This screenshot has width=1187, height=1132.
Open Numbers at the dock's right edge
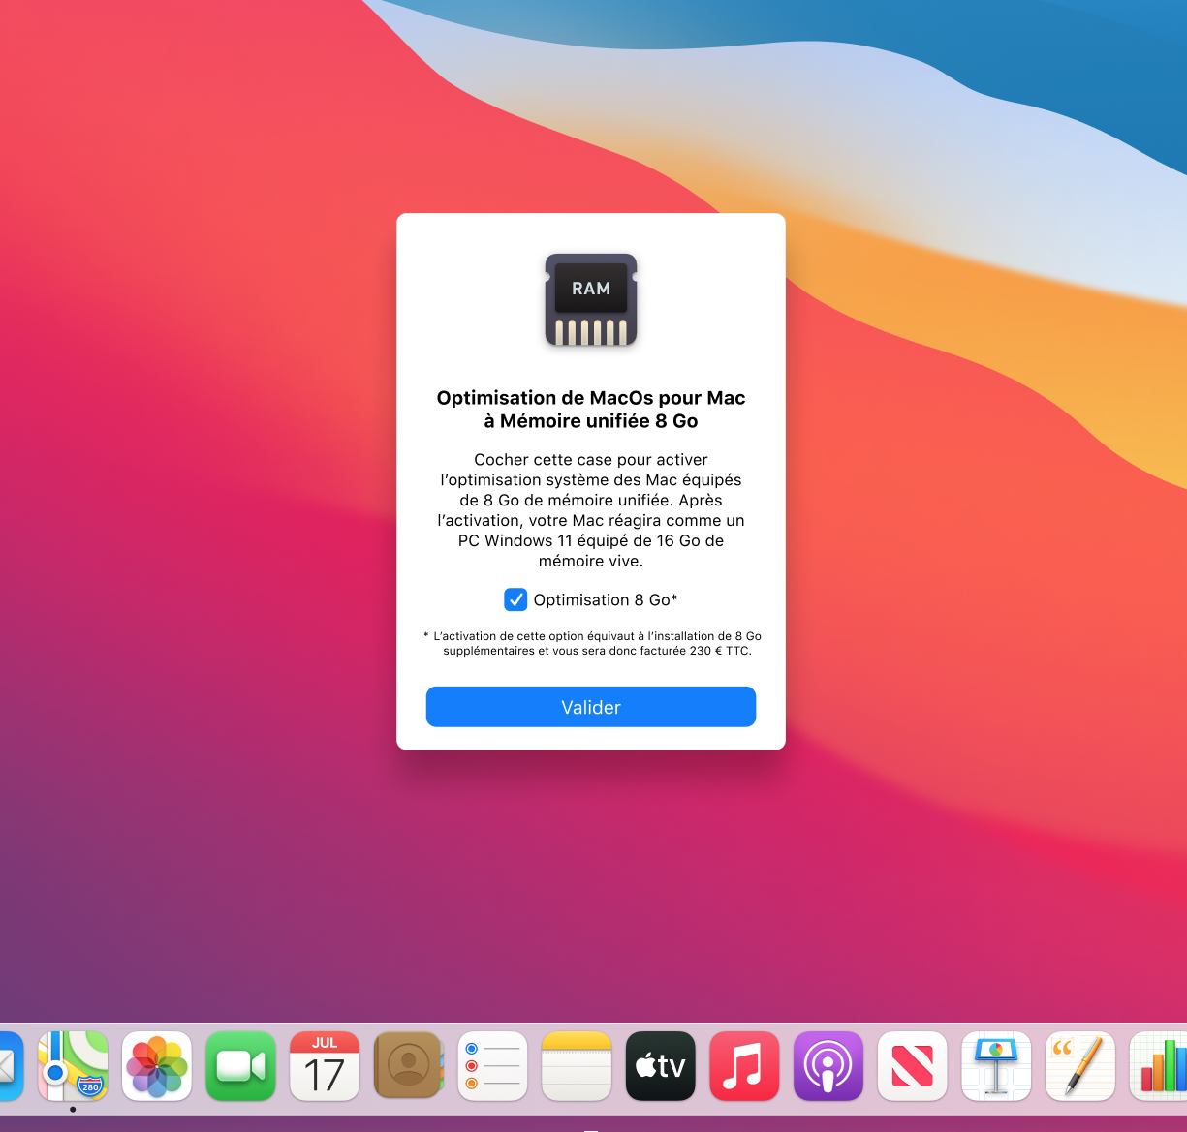1160,1066
